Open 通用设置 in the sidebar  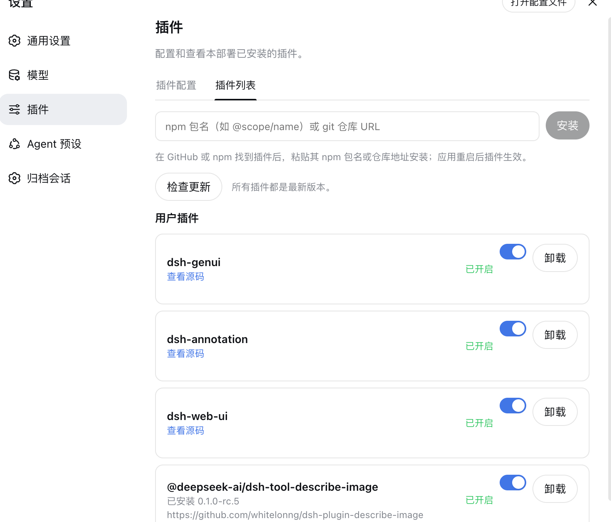(x=63, y=41)
